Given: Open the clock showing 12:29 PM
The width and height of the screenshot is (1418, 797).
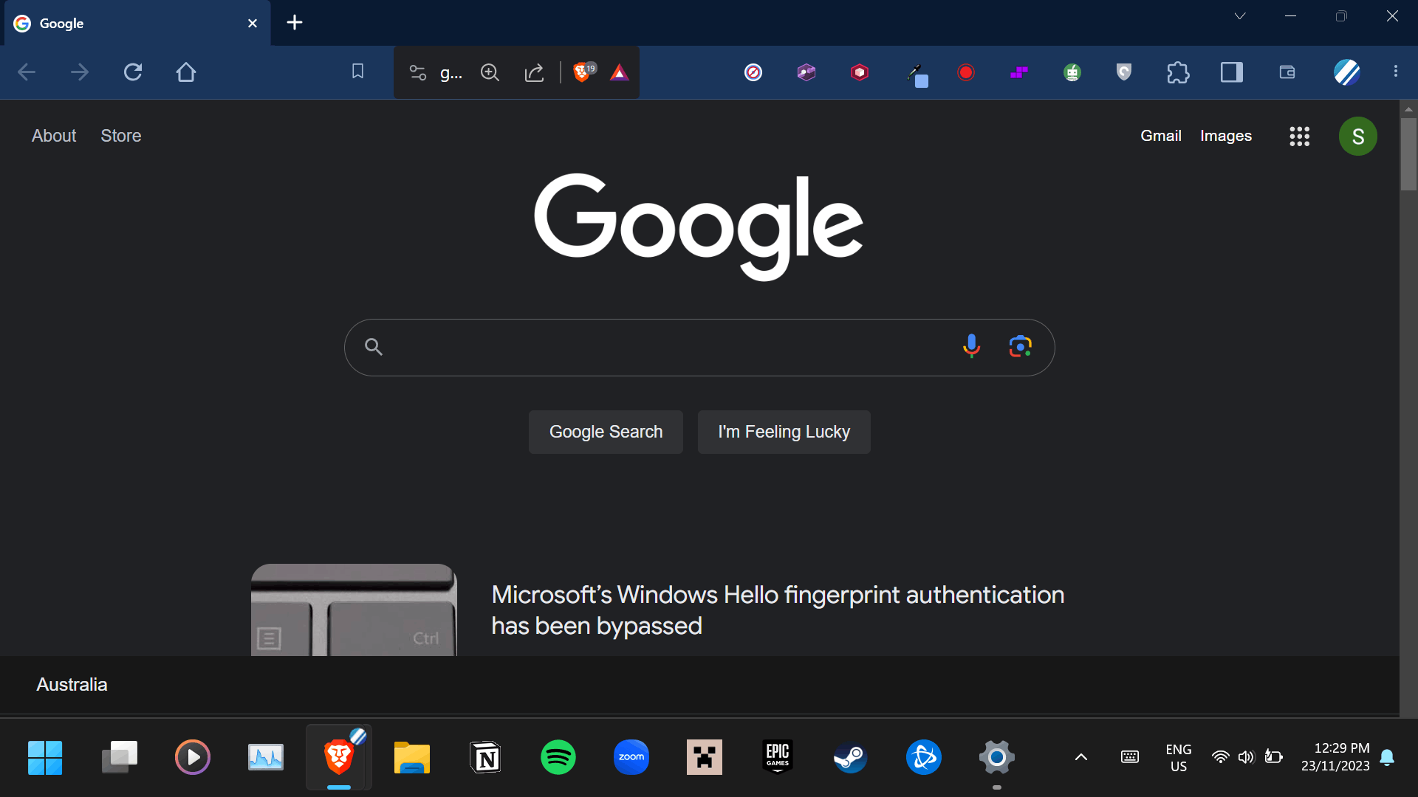Looking at the screenshot, I should [1335, 757].
